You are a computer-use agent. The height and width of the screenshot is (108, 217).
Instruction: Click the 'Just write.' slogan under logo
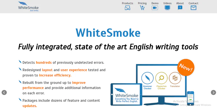pos(34,10)
